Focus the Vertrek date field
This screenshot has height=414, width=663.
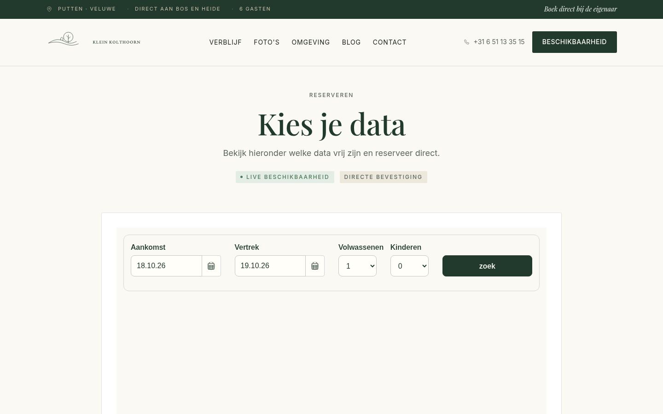[x=270, y=266]
